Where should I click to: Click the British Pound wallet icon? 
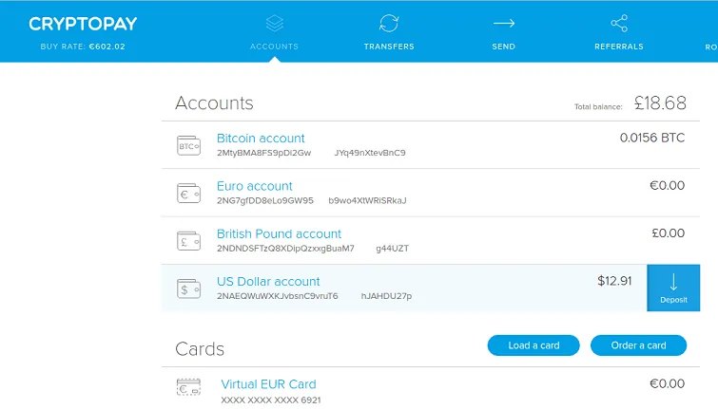(x=188, y=241)
